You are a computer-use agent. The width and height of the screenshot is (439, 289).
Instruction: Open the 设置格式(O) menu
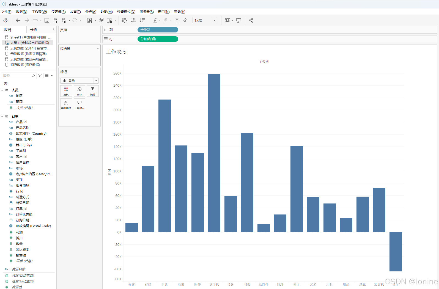pos(126,12)
